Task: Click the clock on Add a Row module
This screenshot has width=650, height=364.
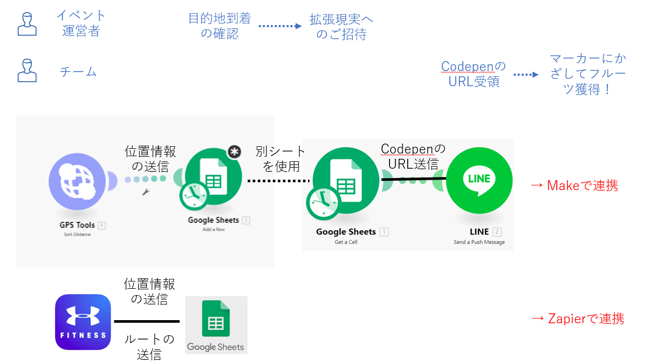Action: coord(195,196)
